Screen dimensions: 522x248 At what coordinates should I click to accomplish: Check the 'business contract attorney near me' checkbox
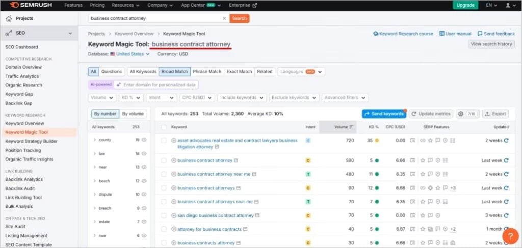click(x=164, y=174)
